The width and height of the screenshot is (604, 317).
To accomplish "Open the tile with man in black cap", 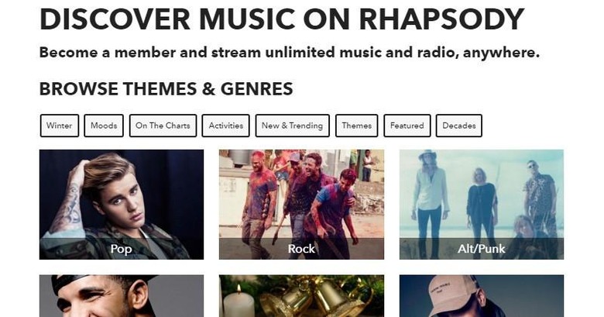I will pyautogui.click(x=122, y=296).
